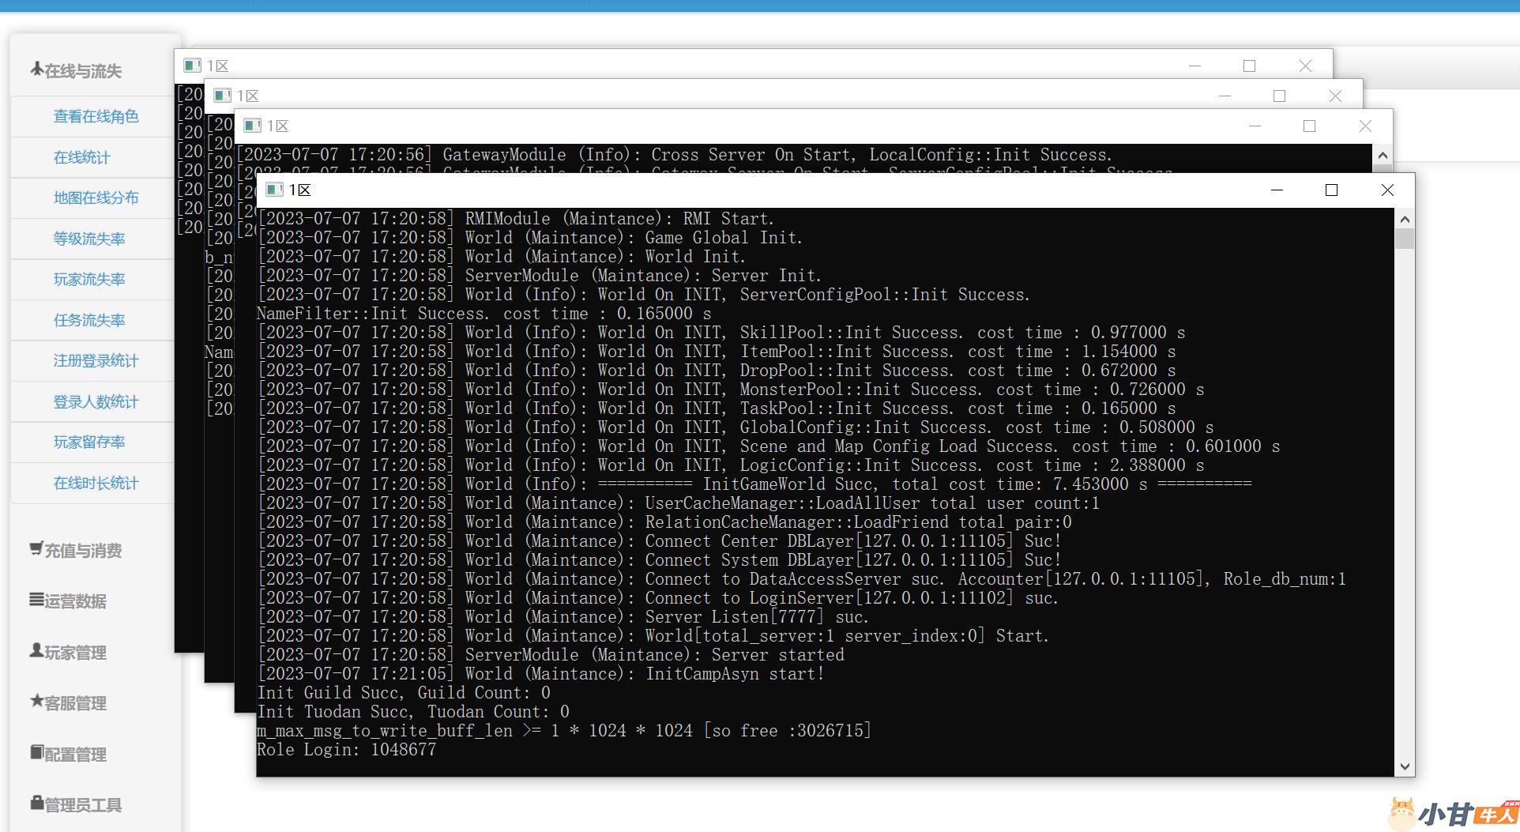Open 地图在线分布 page
The image size is (1520, 832).
tap(96, 198)
